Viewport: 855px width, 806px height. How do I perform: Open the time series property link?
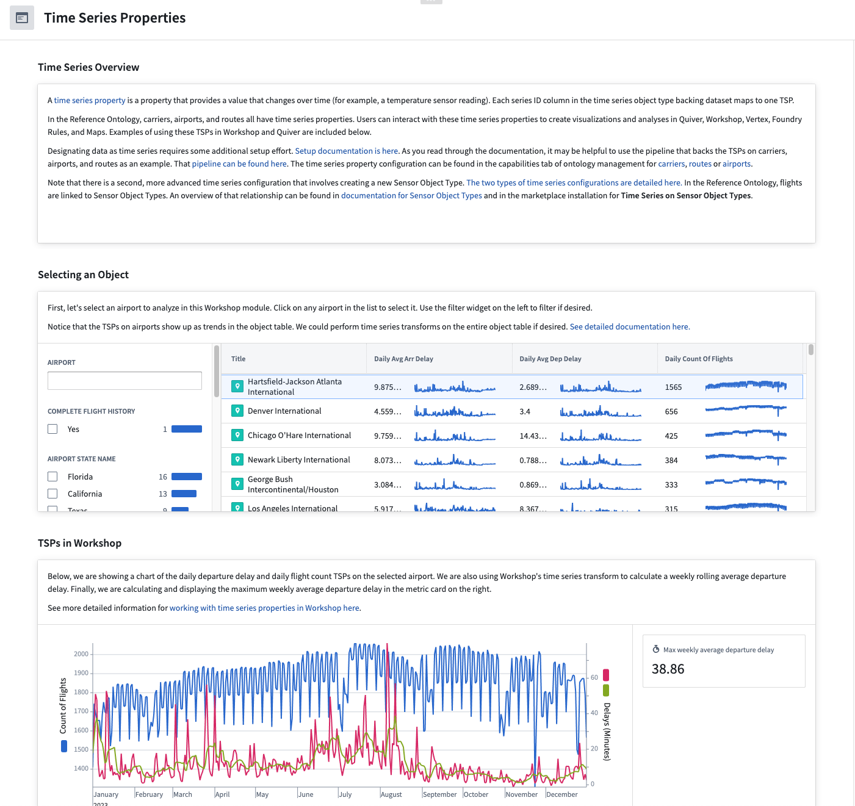(x=90, y=100)
